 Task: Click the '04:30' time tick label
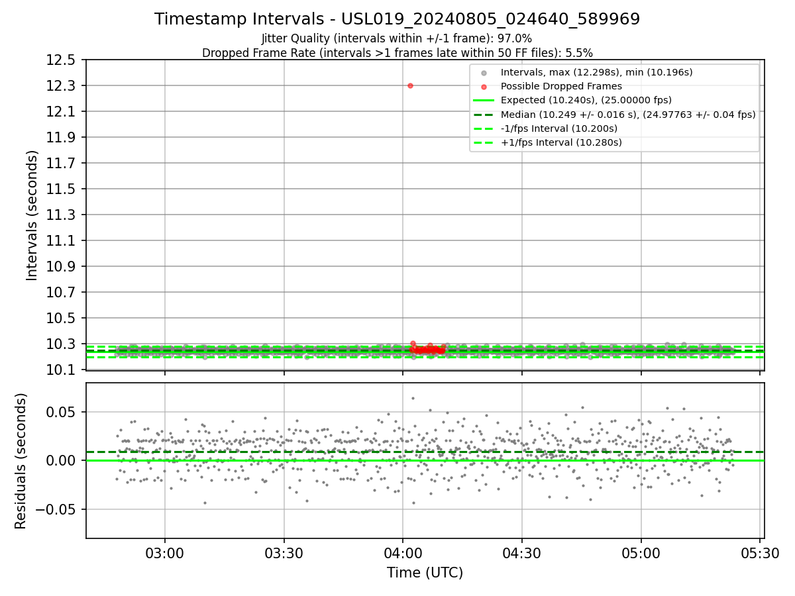click(x=522, y=553)
